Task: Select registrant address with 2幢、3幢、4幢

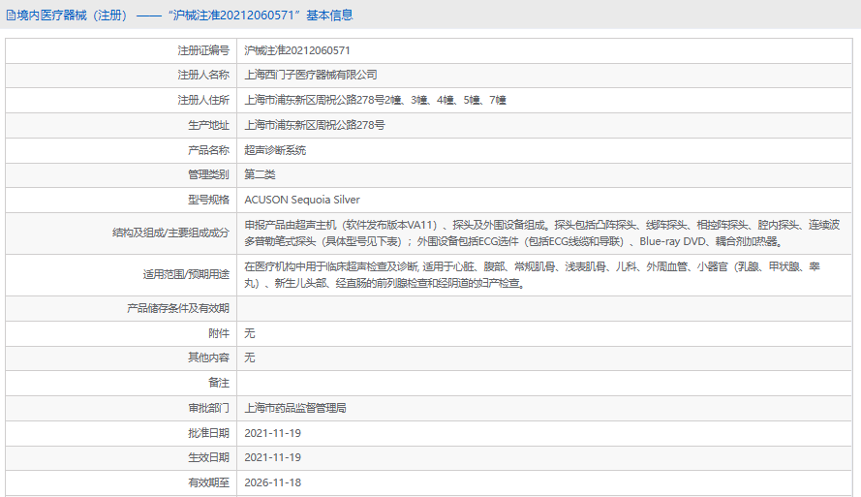Action: click(x=375, y=100)
